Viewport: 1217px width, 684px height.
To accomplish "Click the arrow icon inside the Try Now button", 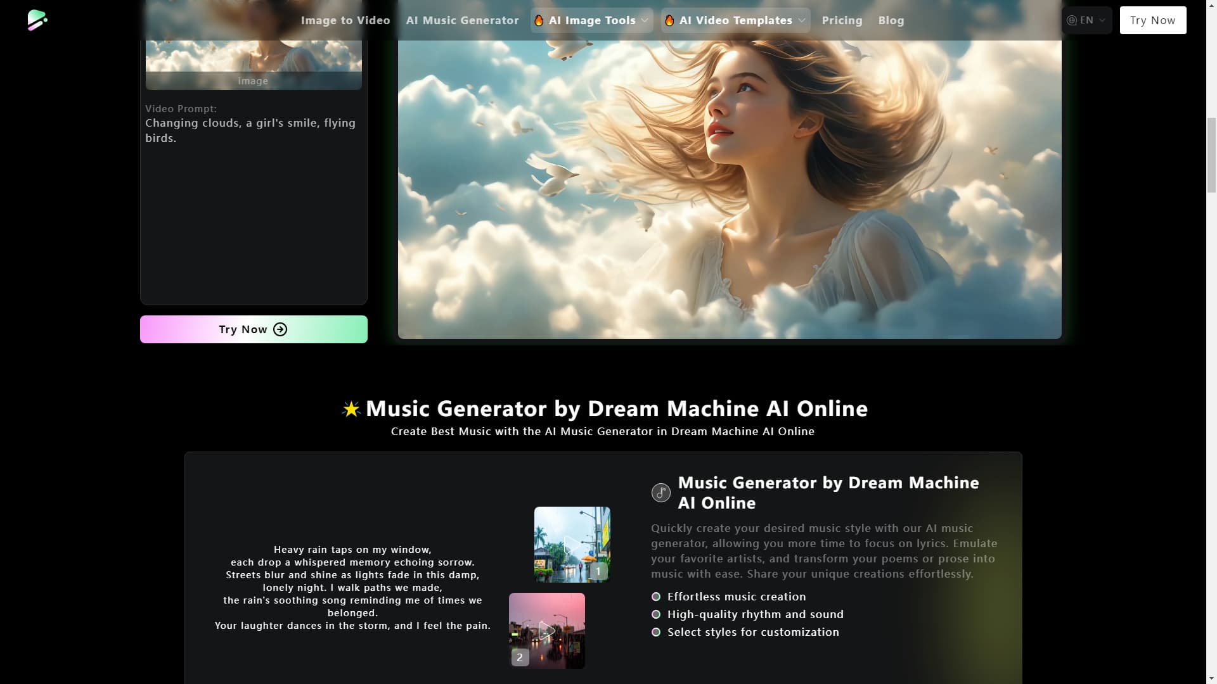I will [x=280, y=329].
